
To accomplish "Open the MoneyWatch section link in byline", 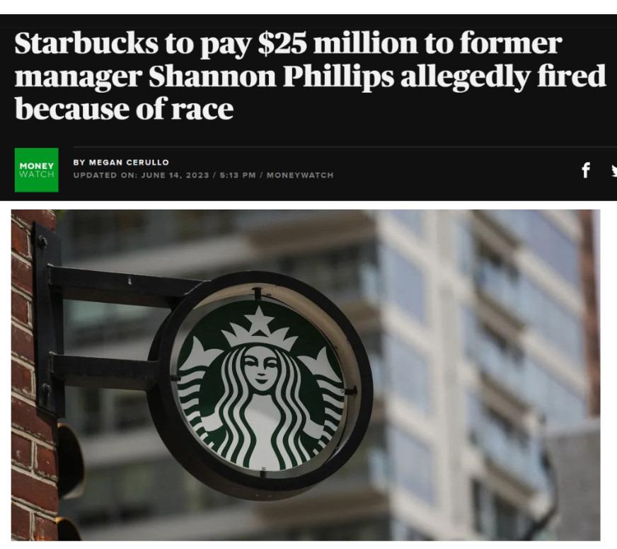I will tap(300, 175).
